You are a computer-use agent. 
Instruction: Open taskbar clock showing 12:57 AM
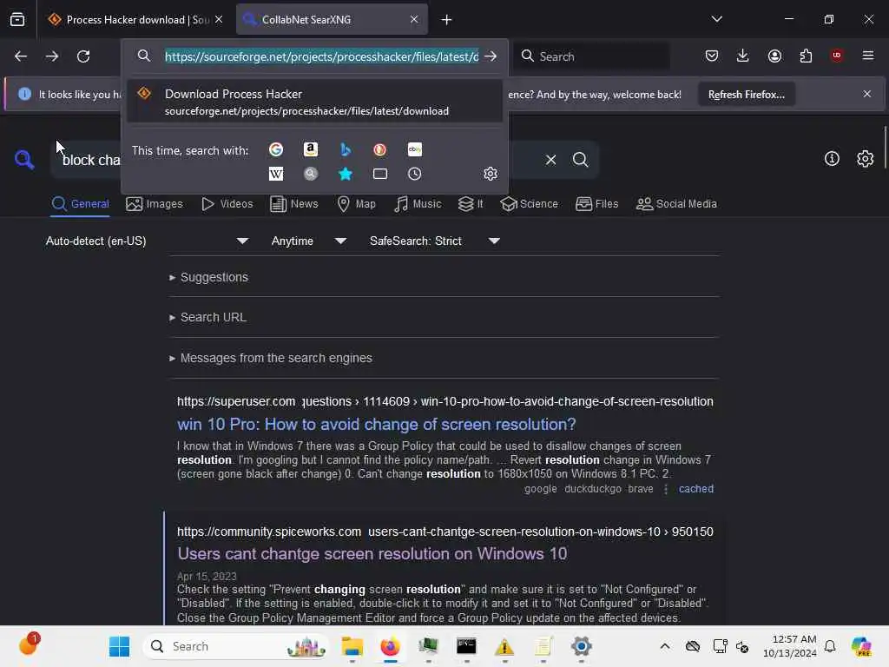pos(790,646)
